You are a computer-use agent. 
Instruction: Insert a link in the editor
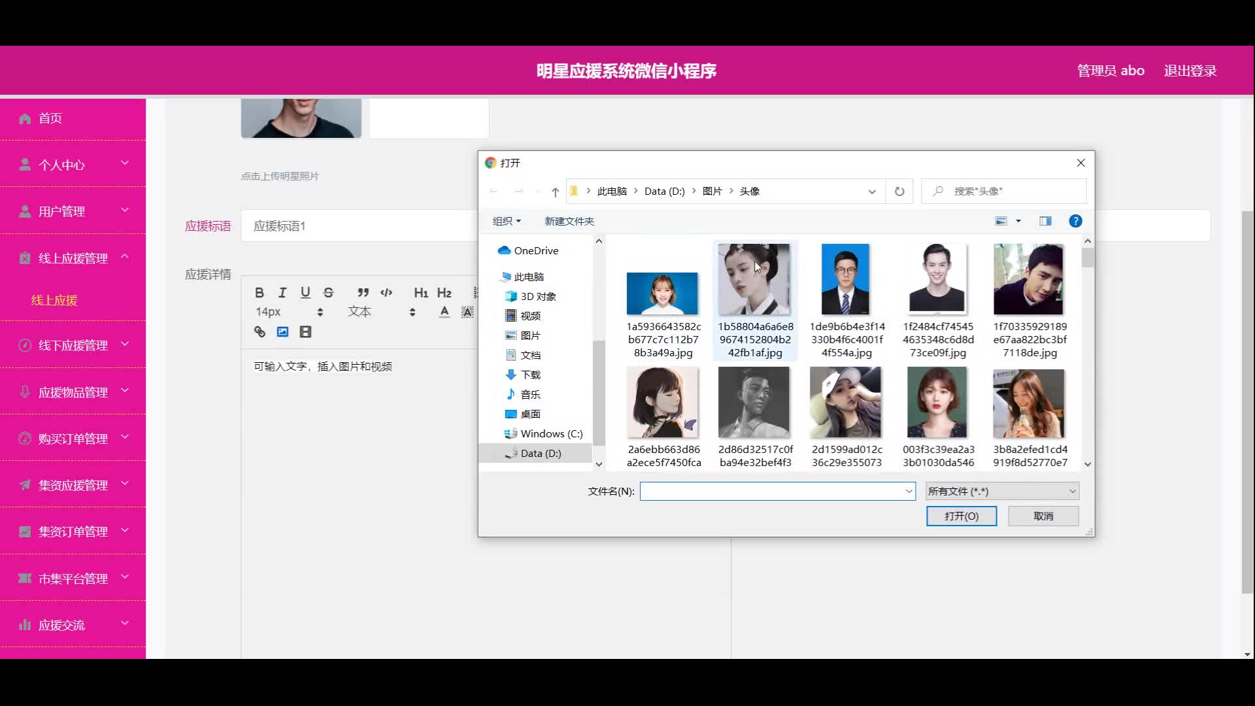[x=259, y=332]
